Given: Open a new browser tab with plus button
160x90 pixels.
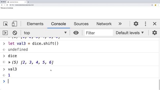Looking at the screenshot, I should (x=28, y=2).
